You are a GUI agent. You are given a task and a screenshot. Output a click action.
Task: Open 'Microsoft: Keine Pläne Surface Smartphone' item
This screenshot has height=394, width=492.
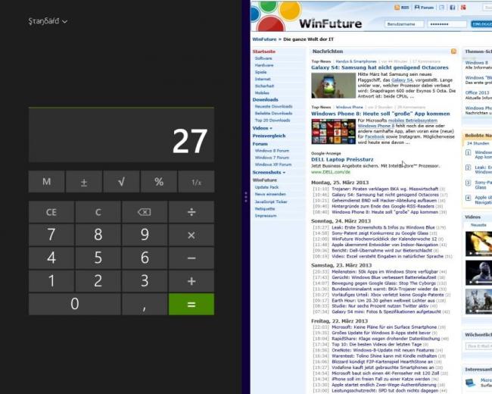(x=384, y=327)
